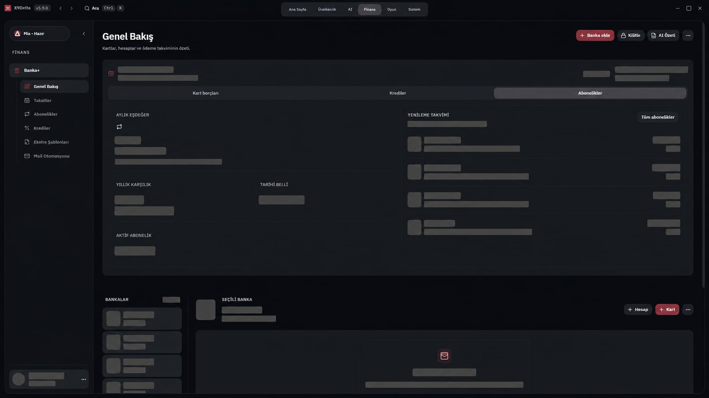Go back with the left arrow
The image size is (709, 398).
click(x=61, y=8)
